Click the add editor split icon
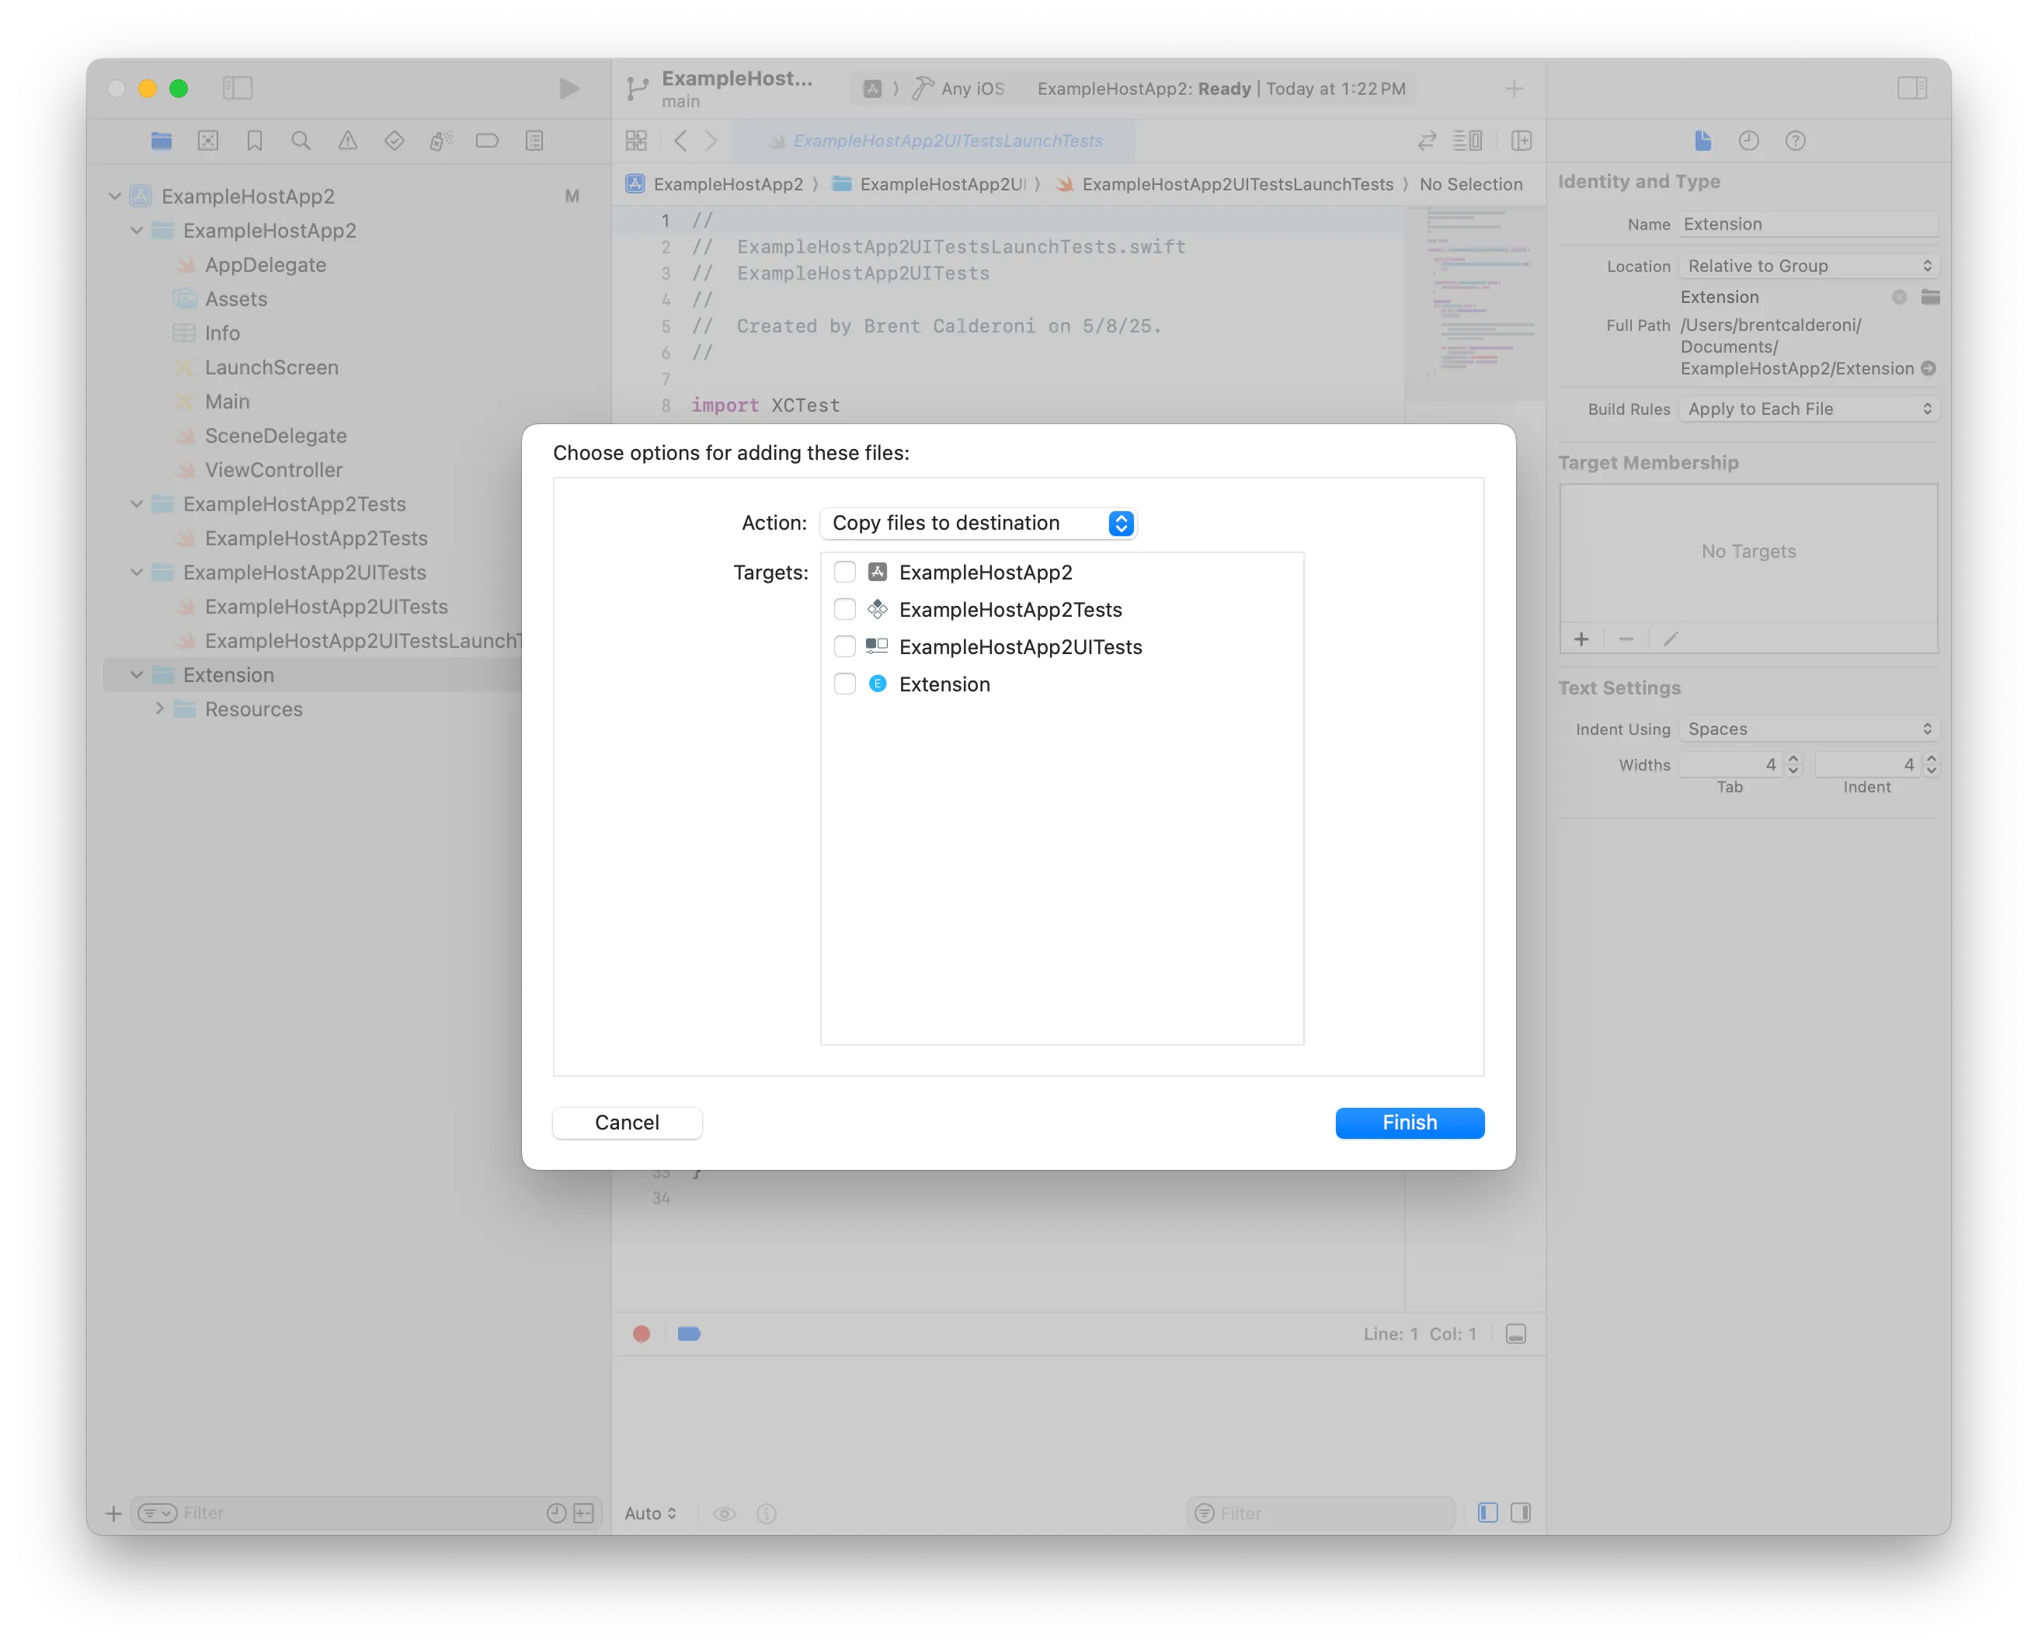This screenshot has height=1650, width=2038. tap(1522, 141)
